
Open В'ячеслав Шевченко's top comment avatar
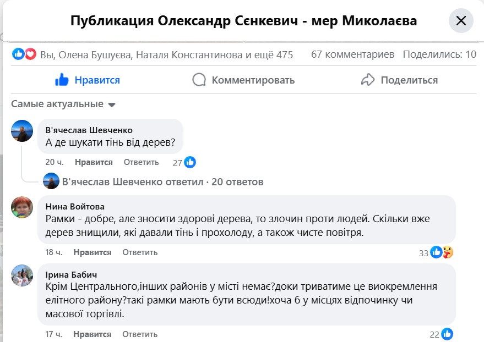21,130
